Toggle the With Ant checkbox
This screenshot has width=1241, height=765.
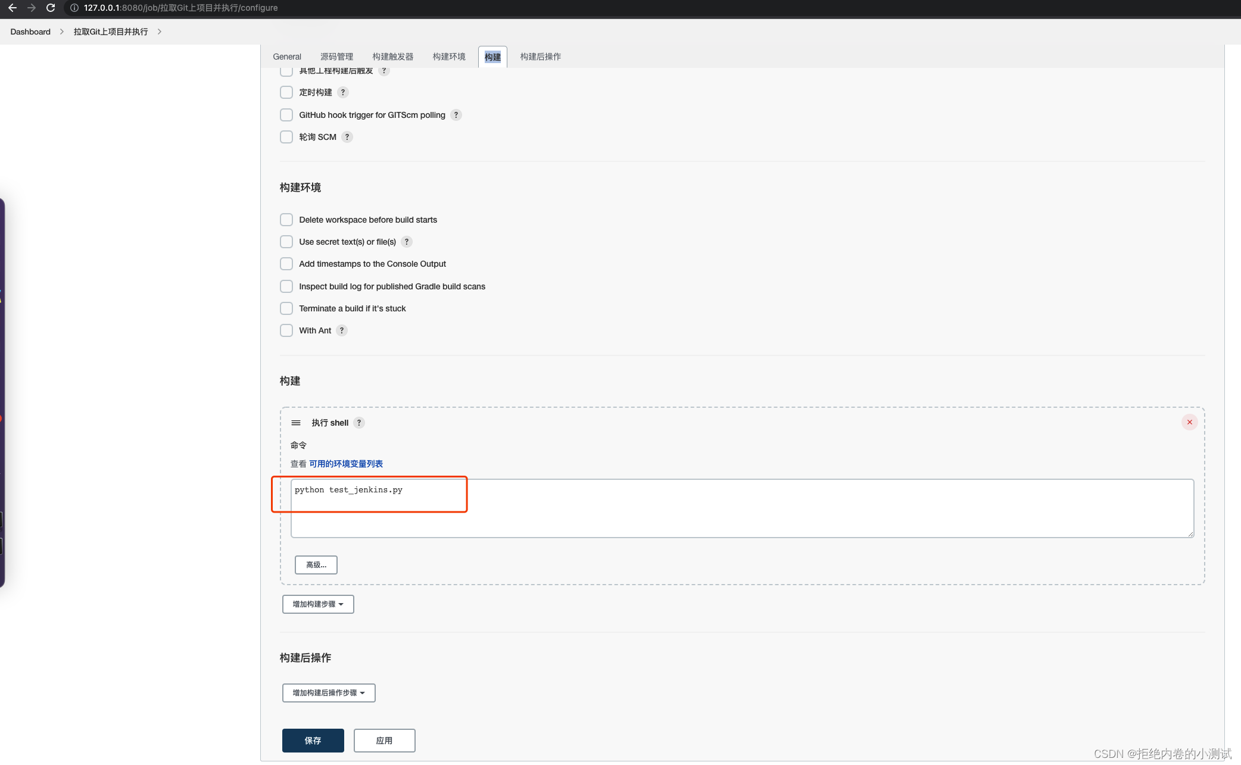tap(286, 330)
